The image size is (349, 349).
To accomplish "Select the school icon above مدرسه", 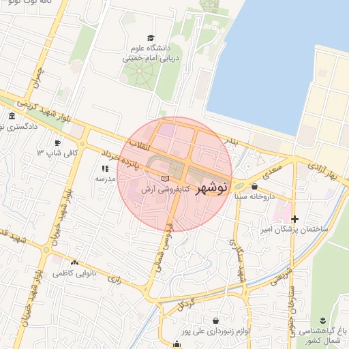I will 105,168.
